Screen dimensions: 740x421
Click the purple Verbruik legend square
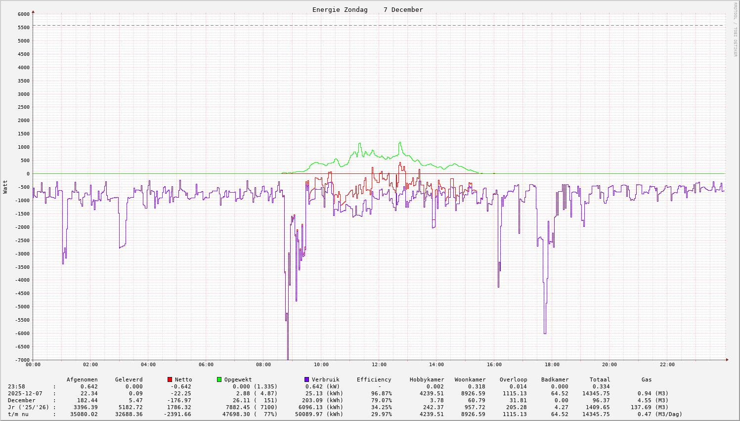coord(306,379)
